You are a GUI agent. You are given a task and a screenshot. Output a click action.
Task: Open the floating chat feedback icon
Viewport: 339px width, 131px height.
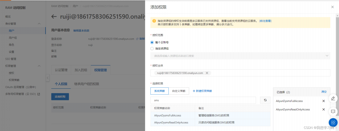coord(333,112)
